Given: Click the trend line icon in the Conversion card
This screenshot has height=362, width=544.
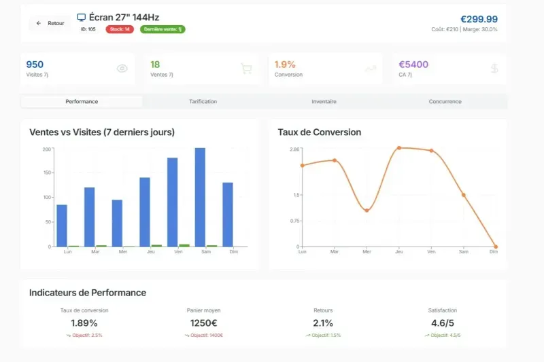Looking at the screenshot, I should pyautogui.click(x=370, y=69).
